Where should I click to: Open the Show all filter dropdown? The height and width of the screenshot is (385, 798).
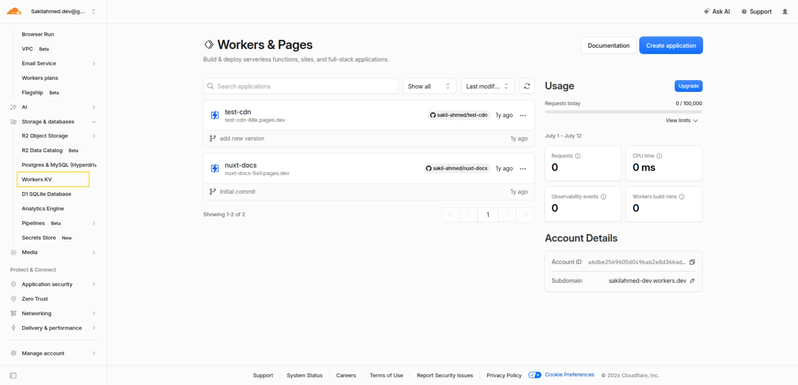[429, 86]
